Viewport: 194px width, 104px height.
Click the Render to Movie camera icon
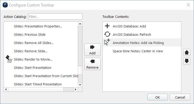[x=9, y=59]
